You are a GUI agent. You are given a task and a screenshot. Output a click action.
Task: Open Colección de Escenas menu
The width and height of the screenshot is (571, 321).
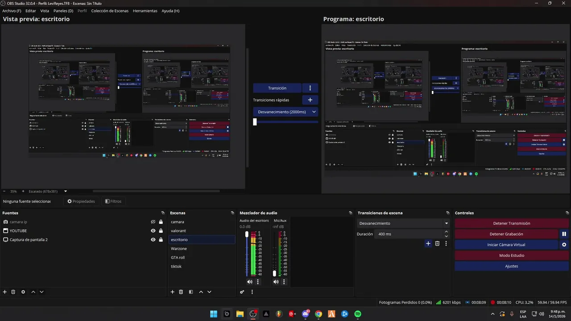tap(110, 11)
